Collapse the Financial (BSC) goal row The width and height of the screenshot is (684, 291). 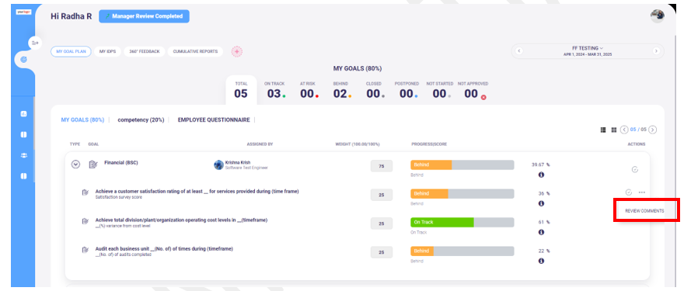[75, 165]
